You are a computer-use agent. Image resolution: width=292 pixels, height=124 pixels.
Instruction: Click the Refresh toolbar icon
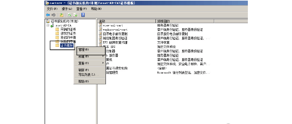[69, 15]
